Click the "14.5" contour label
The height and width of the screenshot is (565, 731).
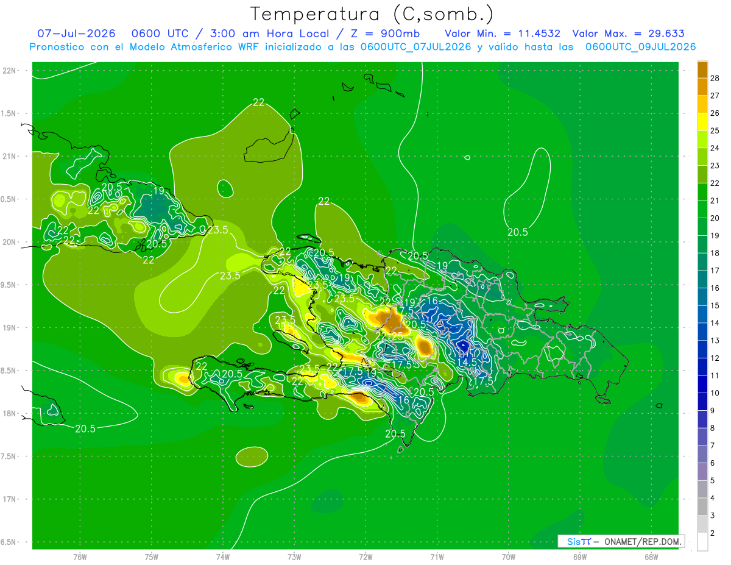point(467,362)
